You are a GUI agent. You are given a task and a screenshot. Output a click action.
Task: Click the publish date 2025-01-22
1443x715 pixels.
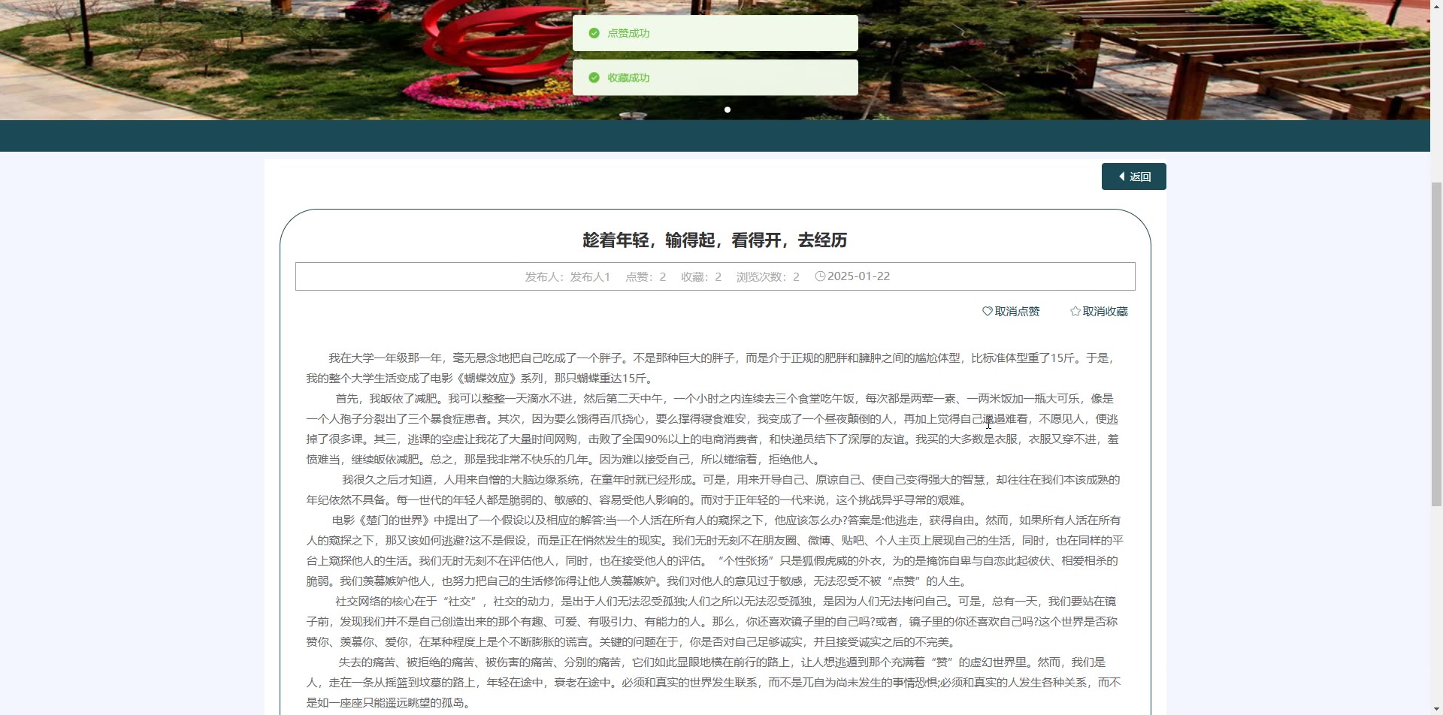(x=858, y=276)
